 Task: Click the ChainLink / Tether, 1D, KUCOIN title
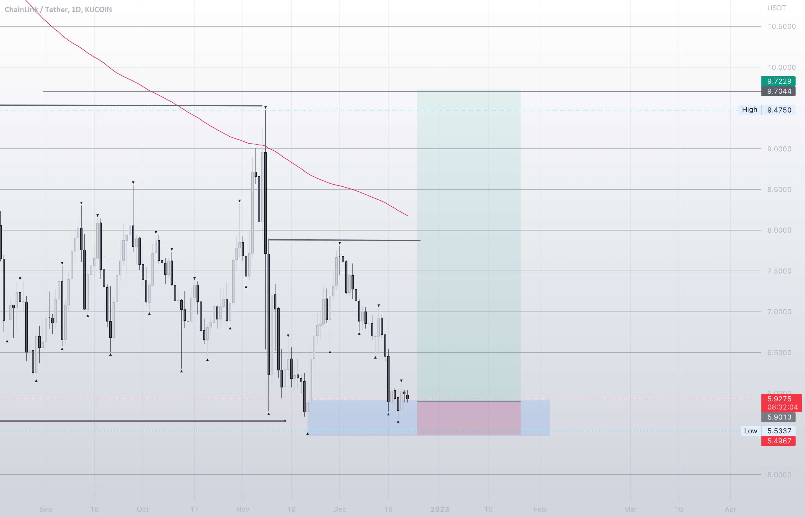(x=58, y=9)
